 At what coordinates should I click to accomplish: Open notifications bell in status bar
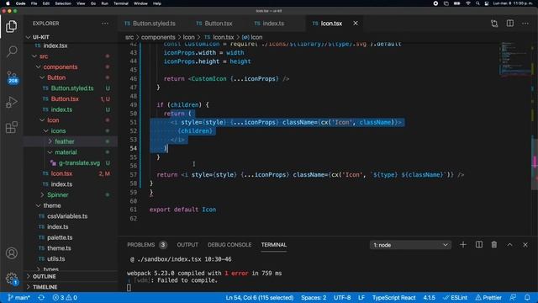click(527, 297)
